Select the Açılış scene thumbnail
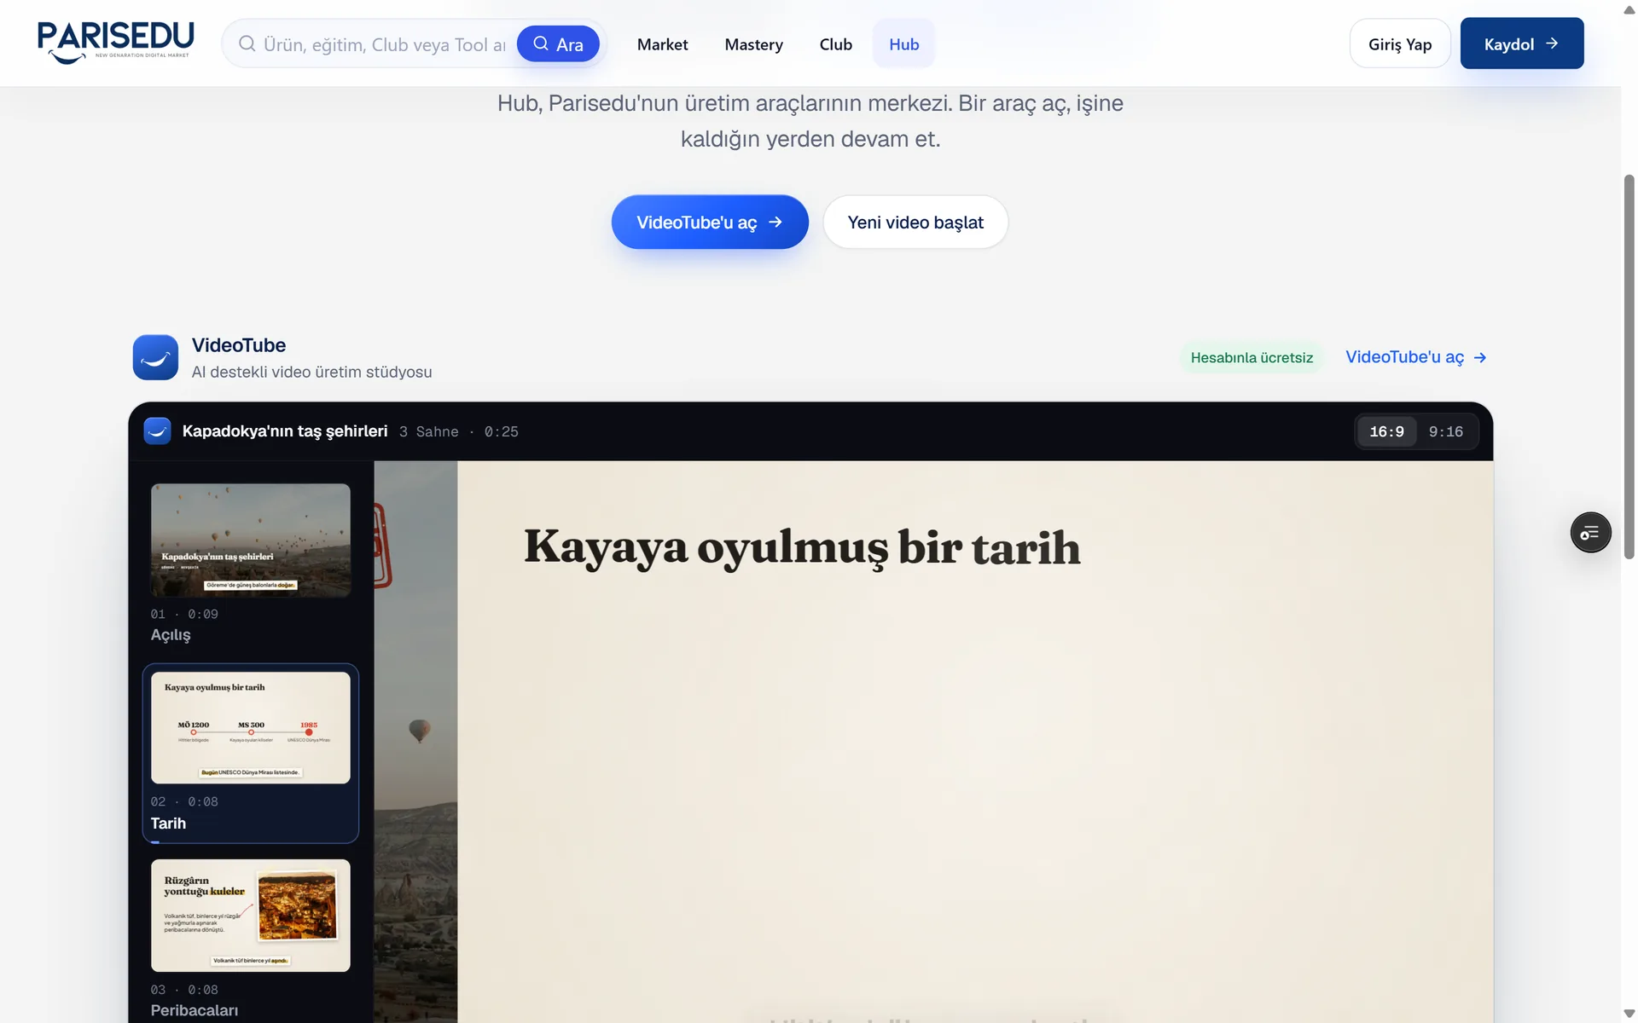 pos(251,540)
